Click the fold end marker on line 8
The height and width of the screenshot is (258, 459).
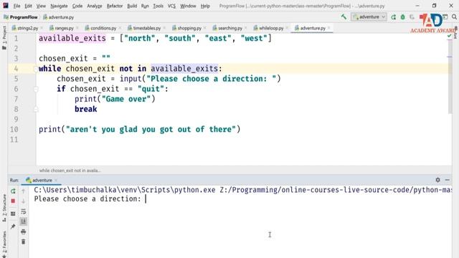36,110
